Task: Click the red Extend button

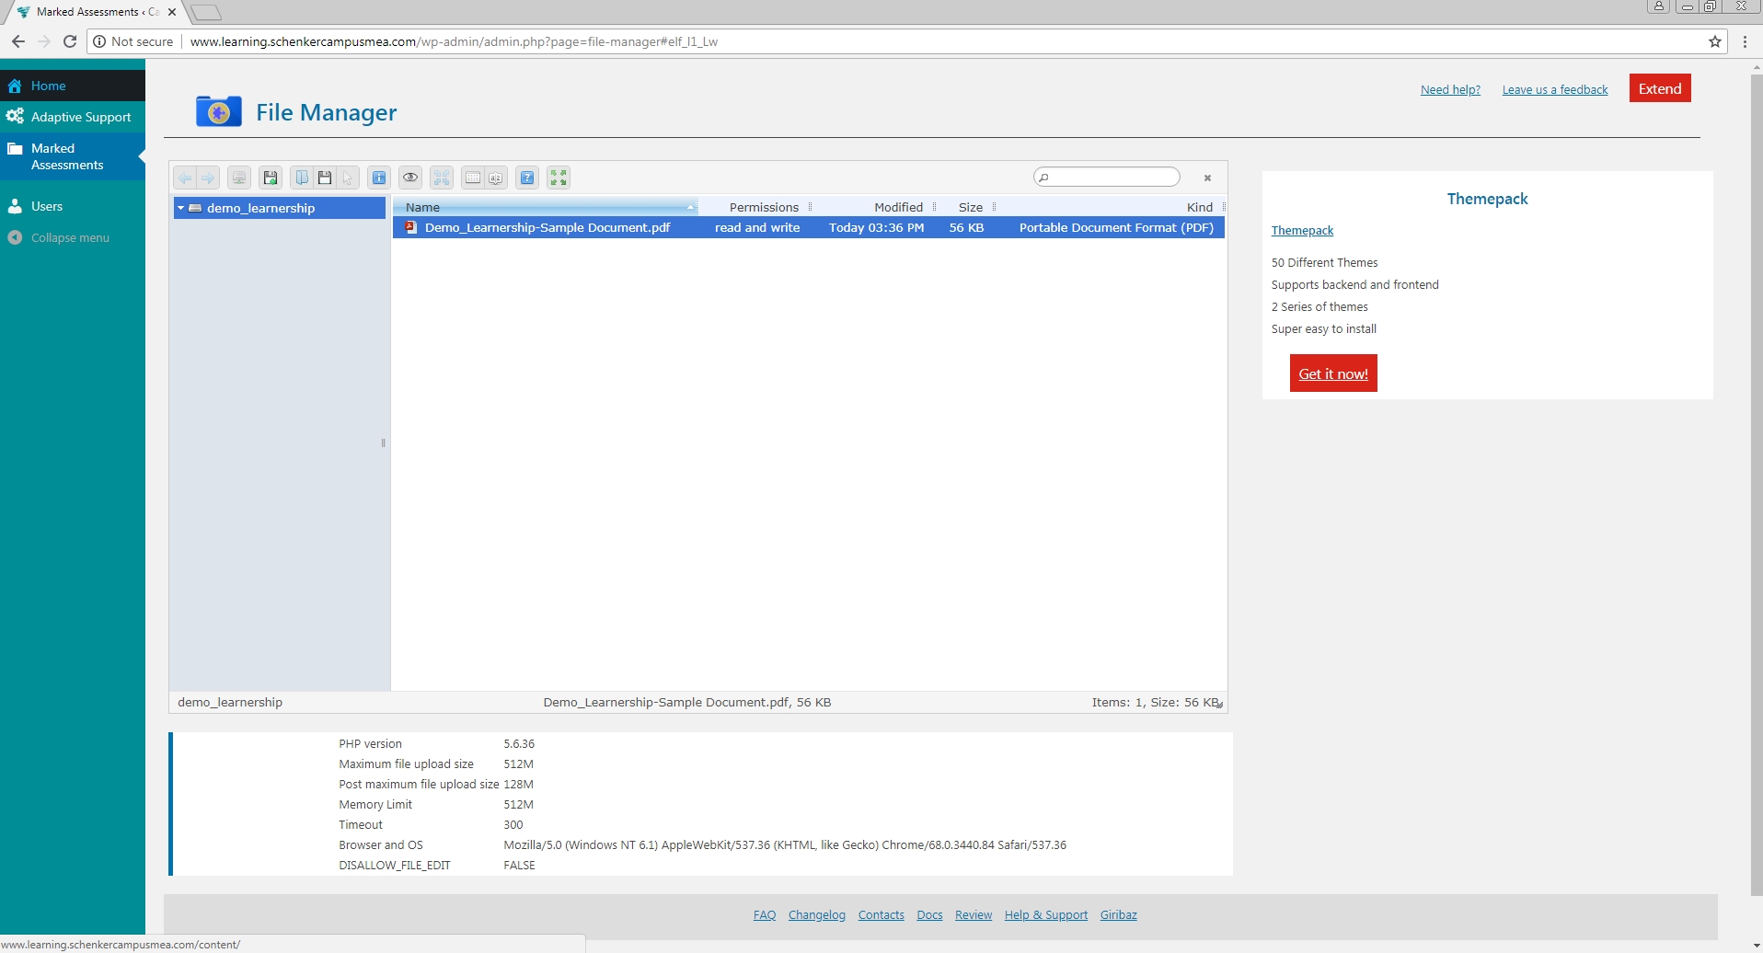Action: click(x=1659, y=88)
